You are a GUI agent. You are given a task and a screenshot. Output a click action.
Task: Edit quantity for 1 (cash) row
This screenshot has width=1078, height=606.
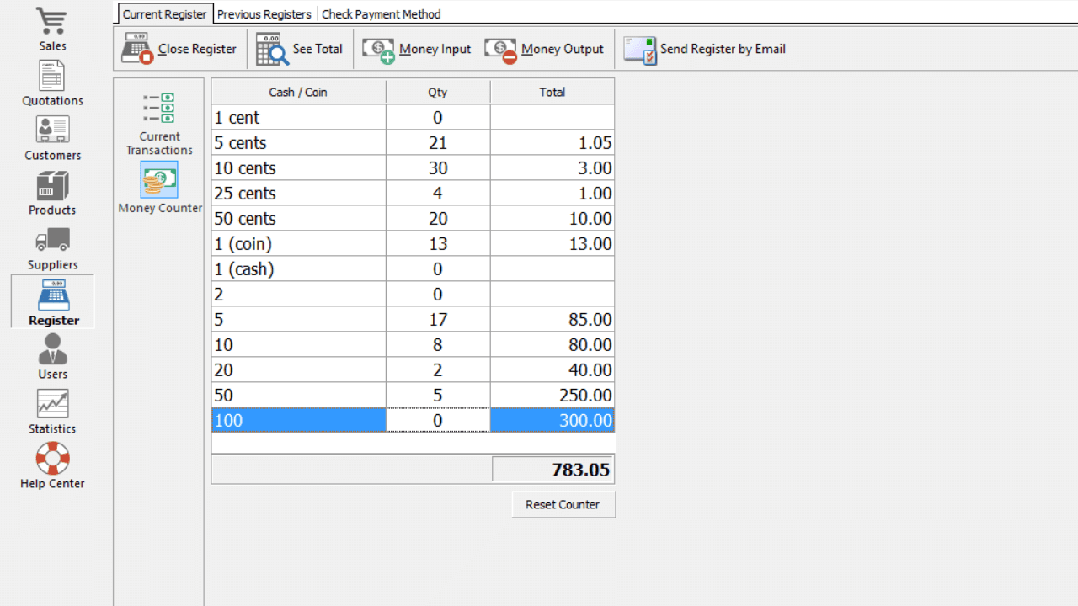438,268
